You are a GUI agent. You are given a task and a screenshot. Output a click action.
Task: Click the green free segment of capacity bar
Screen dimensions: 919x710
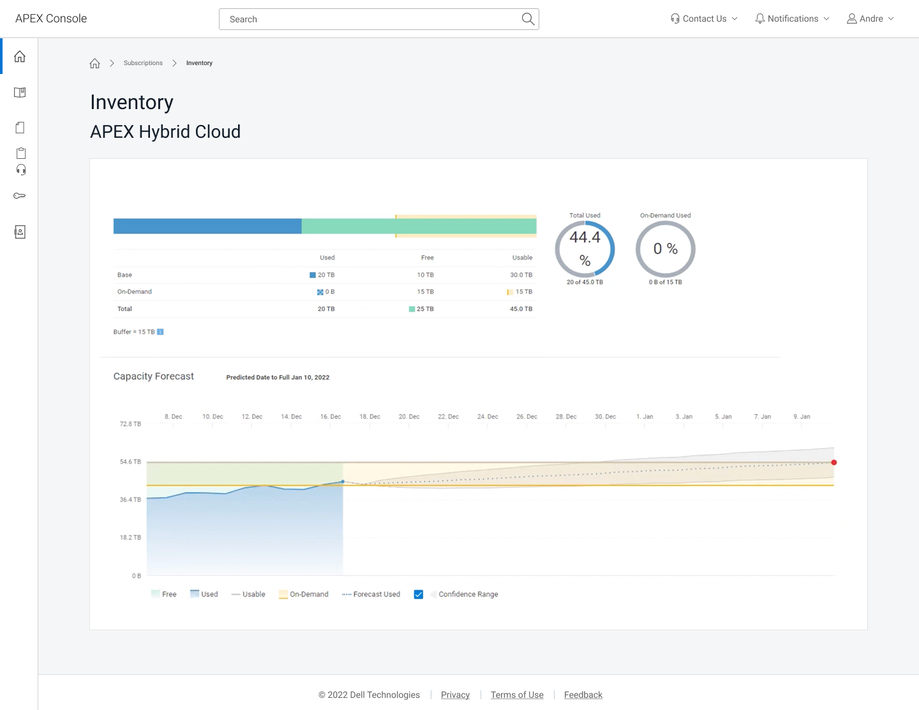coord(419,226)
